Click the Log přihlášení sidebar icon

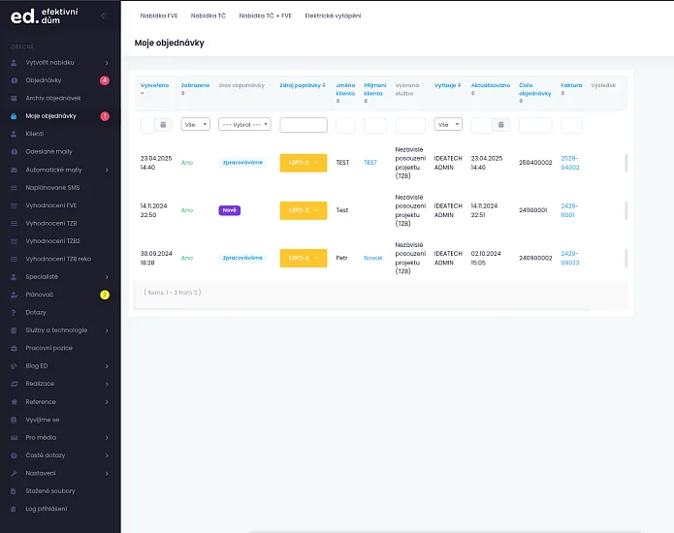14,509
